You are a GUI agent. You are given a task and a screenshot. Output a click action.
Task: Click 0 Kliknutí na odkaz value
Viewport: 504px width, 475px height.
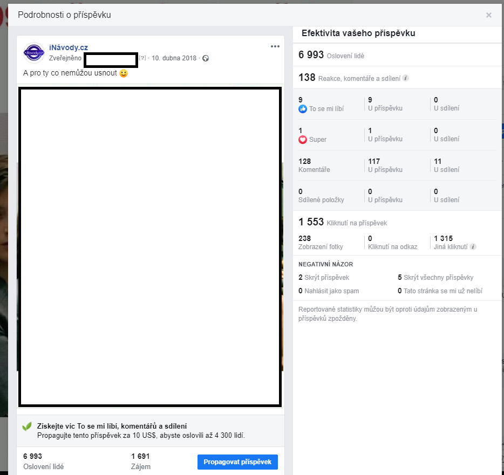tap(392, 243)
